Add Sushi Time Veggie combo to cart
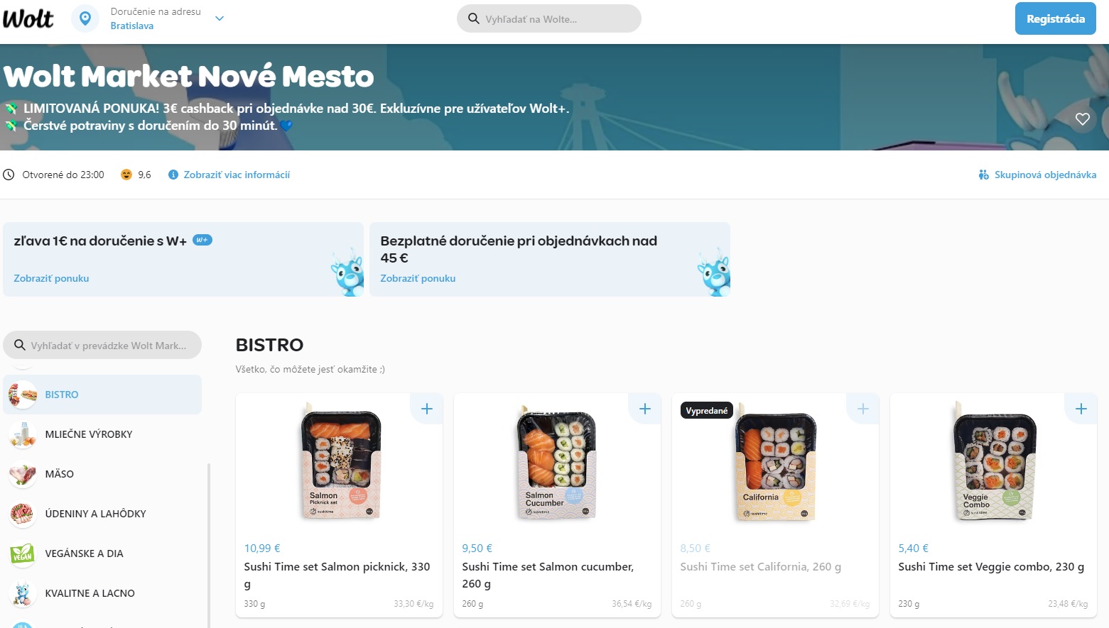This screenshot has width=1109, height=628. pyautogui.click(x=1081, y=409)
